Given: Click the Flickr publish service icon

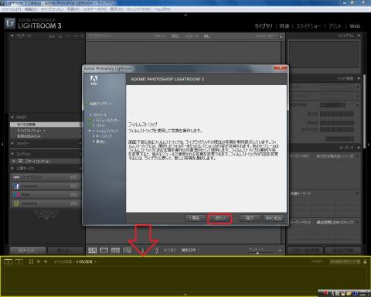Looking at the screenshot, I should coord(16,195).
